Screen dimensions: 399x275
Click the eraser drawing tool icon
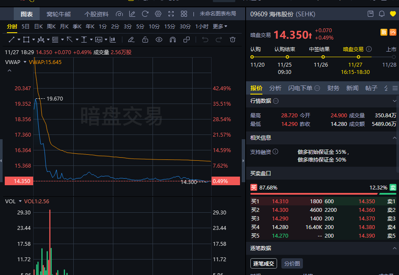(x=131, y=40)
